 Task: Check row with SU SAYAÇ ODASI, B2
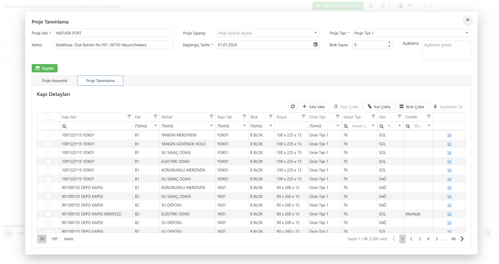[48, 197]
